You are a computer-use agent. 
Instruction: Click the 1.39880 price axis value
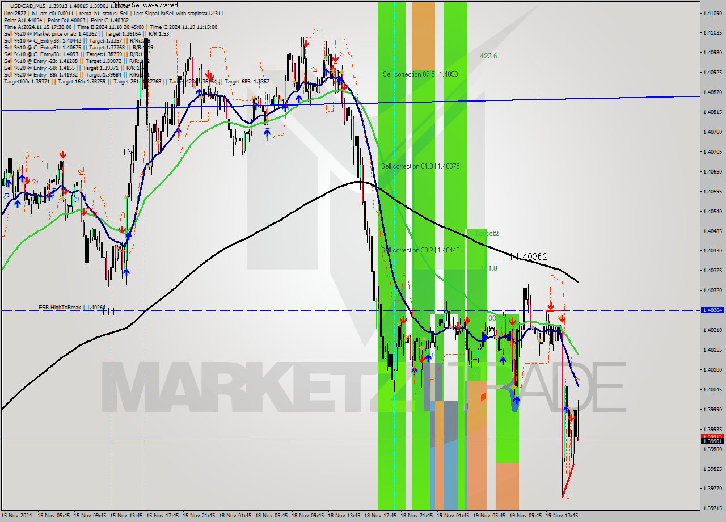click(712, 449)
